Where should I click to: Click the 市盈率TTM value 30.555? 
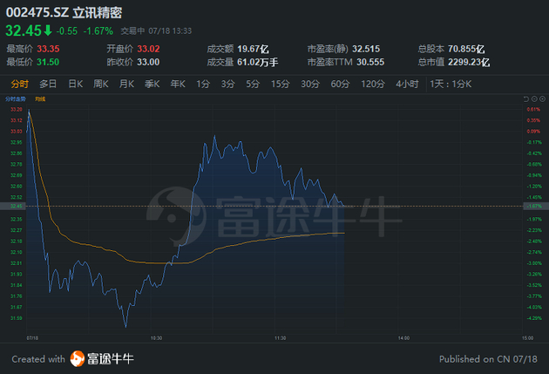click(x=370, y=62)
